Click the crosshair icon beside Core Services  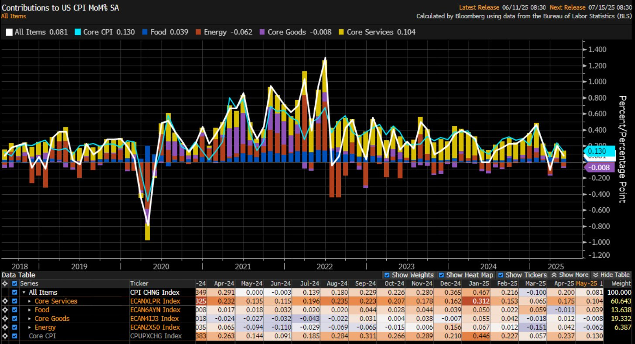4,301
